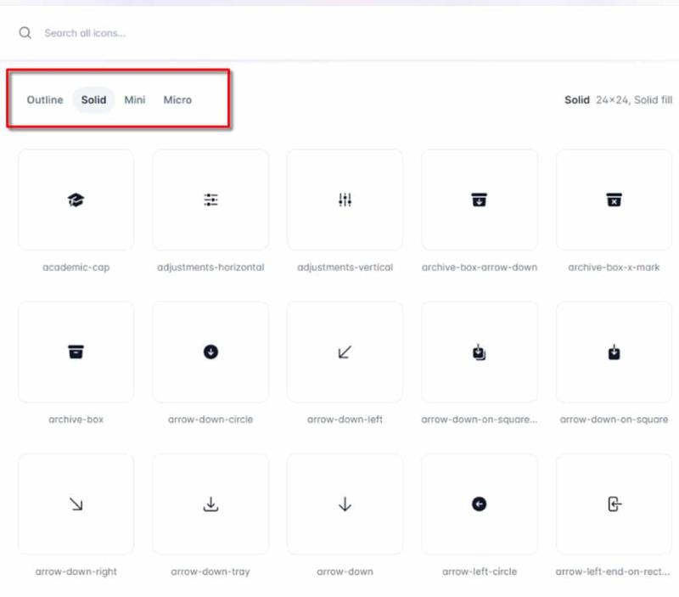Click the arrow-down-circle icon

pyautogui.click(x=210, y=352)
